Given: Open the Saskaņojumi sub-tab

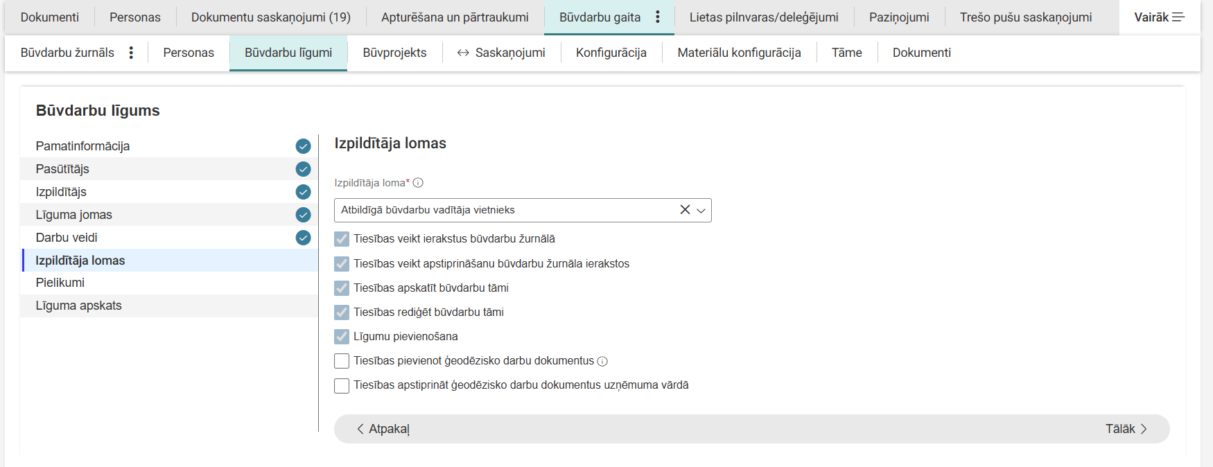Looking at the screenshot, I should click(x=501, y=53).
